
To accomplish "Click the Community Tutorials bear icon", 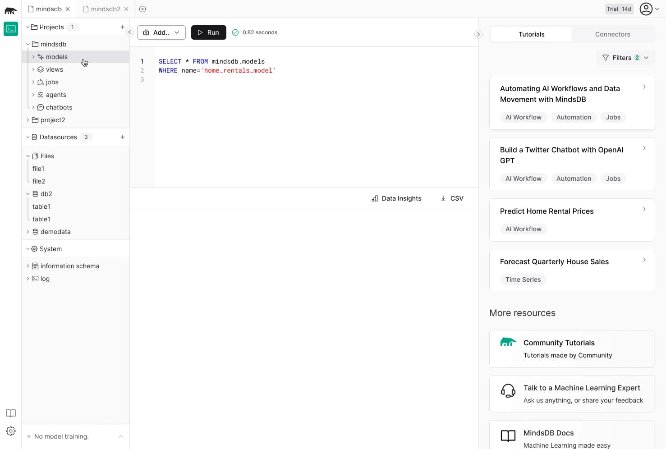I will coord(508,343).
